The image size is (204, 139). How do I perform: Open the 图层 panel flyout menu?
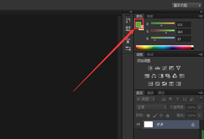[201, 93]
